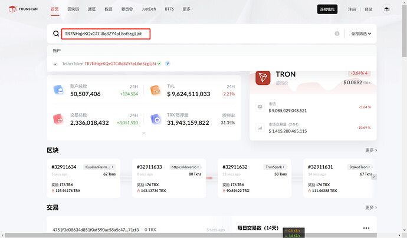Screen dimensions: 407x238
Task: Click the TRONSCAN logo
Action: coord(23,9)
